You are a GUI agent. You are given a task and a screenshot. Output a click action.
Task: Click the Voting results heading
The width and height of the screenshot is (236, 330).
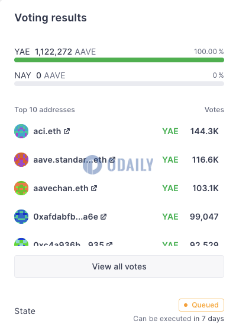point(50,18)
